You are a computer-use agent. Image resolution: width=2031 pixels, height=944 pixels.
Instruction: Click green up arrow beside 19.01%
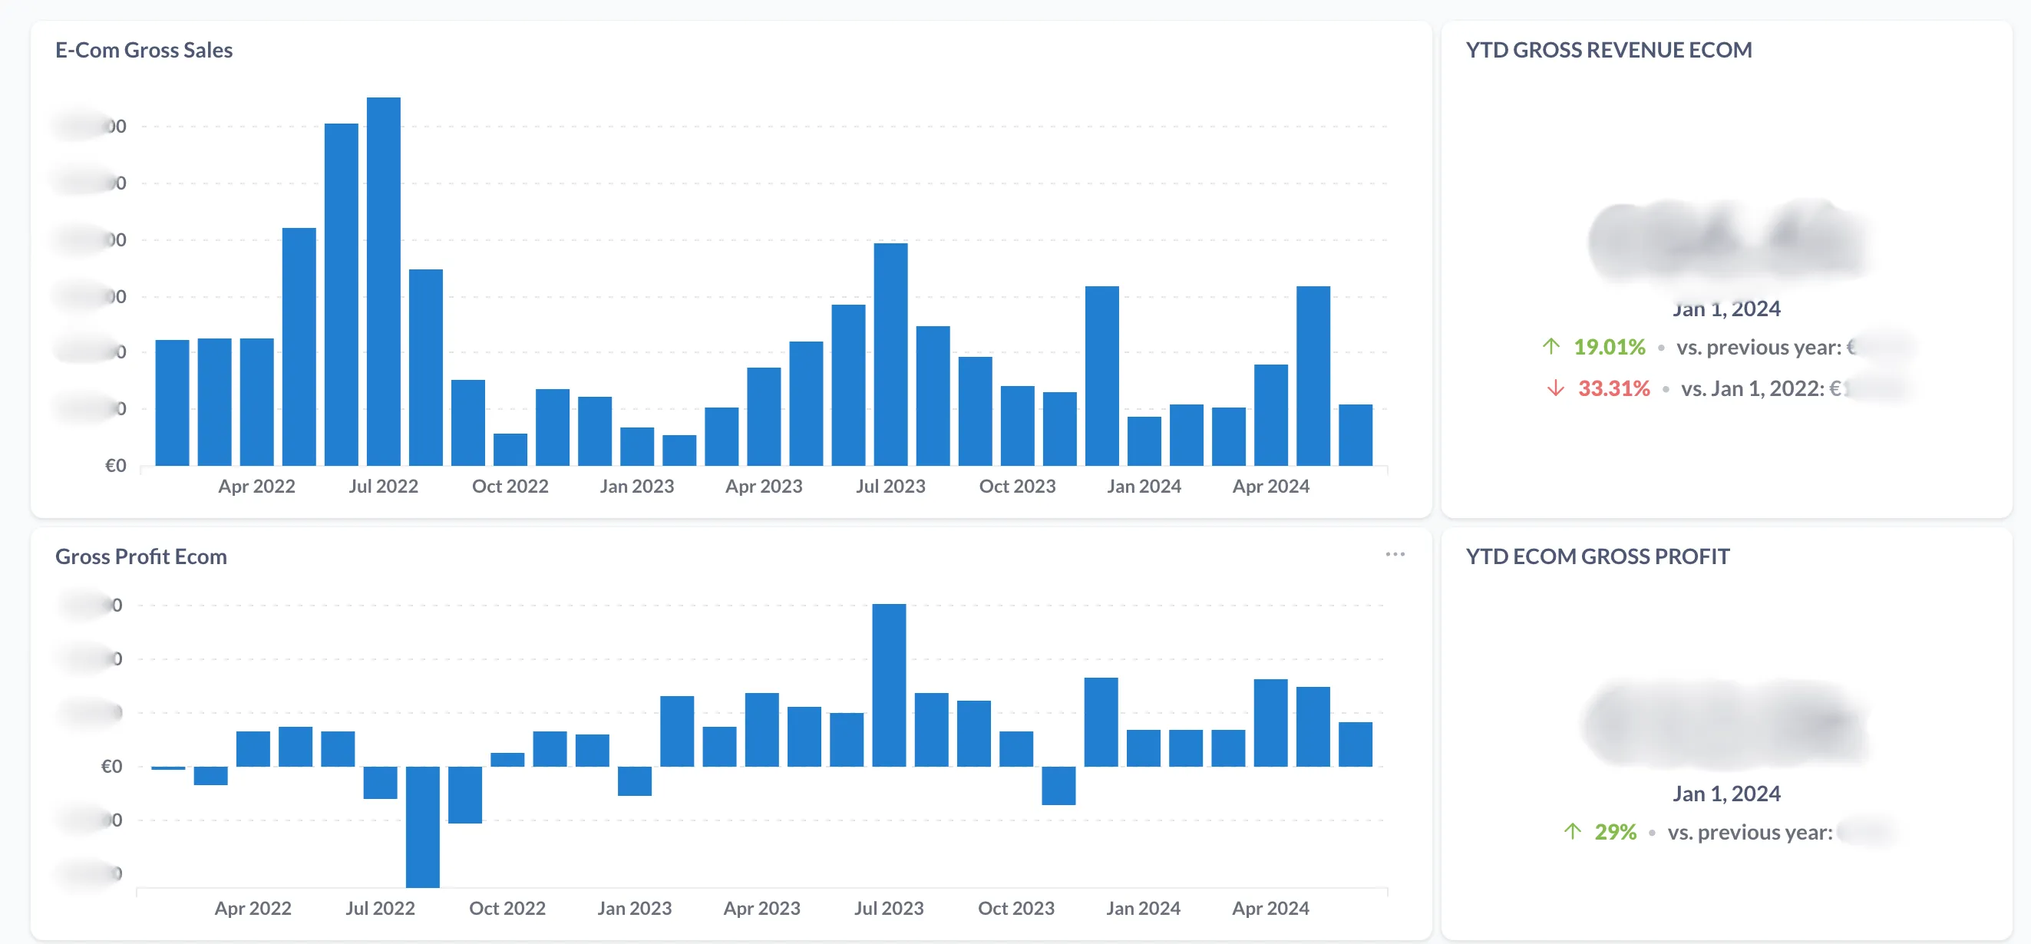pos(1550,346)
